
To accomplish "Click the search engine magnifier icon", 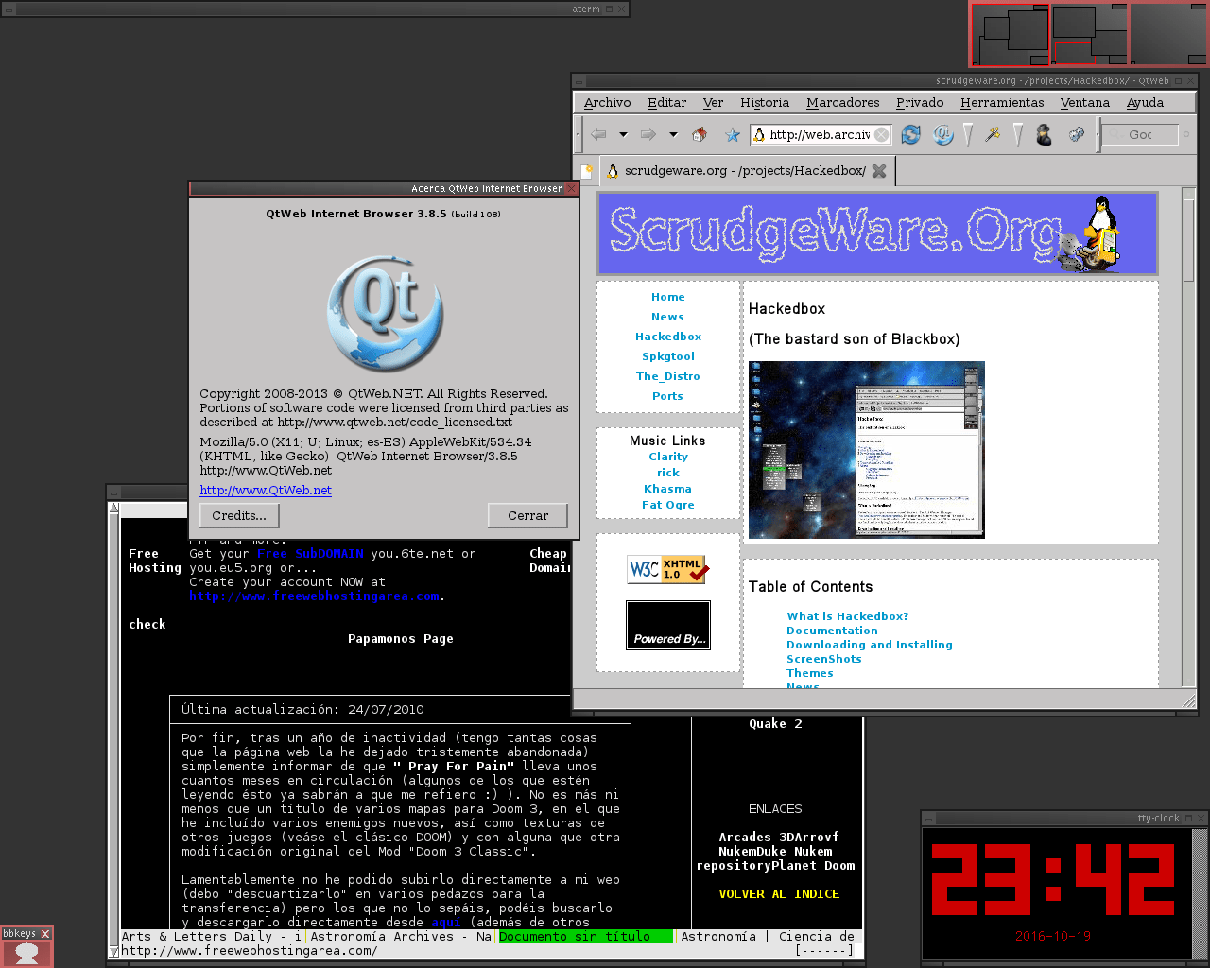I will point(1115,134).
